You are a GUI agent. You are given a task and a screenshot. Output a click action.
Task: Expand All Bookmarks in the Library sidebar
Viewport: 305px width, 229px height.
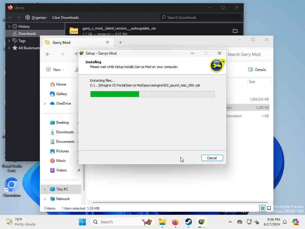click(9, 48)
